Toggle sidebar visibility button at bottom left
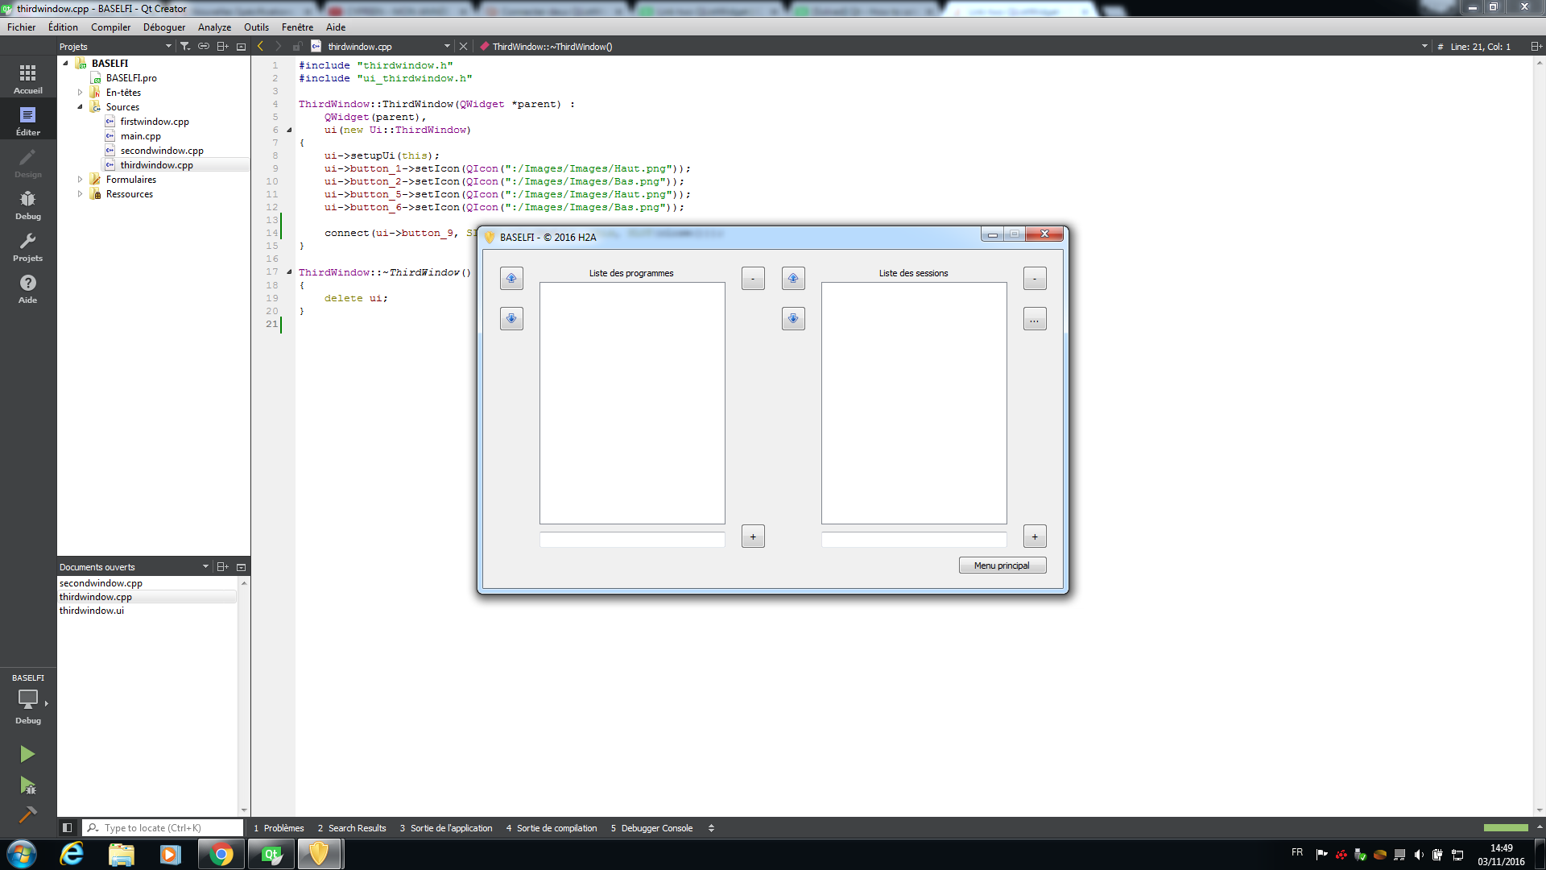Screen dimensions: 1546x870 [x=68, y=827]
